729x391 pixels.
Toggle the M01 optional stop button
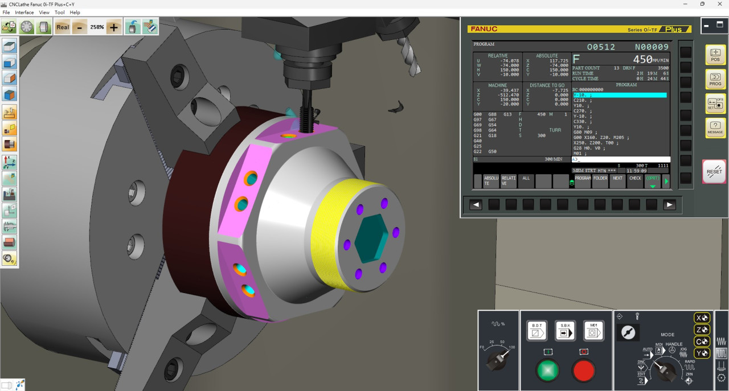tap(593, 331)
